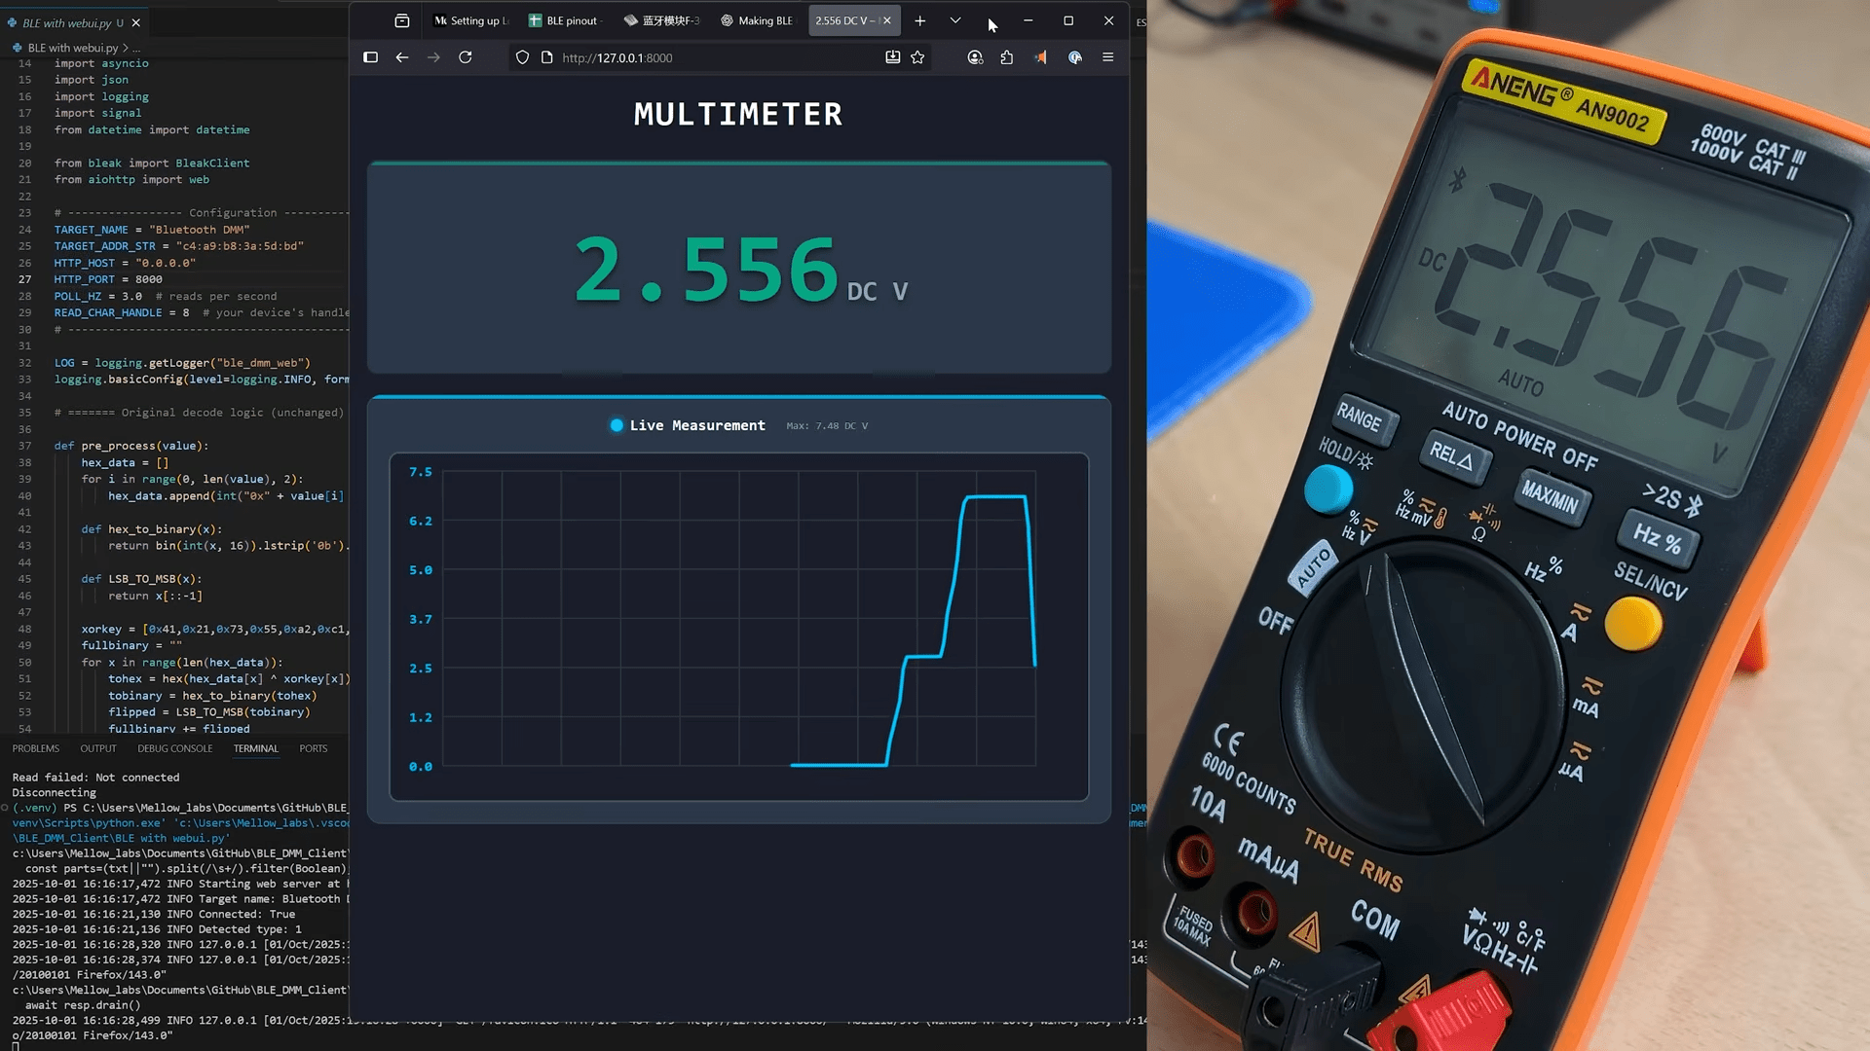Open the Firefox View recent browsing icon
The image size is (1870, 1051).
point(401,20)
